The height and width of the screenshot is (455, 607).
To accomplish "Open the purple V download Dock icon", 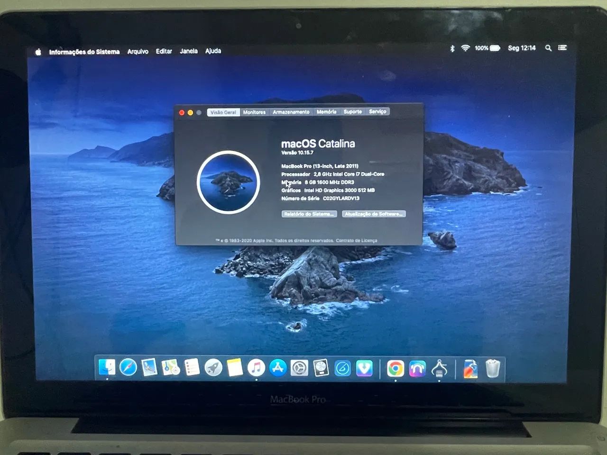I will (x=364, y=368).
